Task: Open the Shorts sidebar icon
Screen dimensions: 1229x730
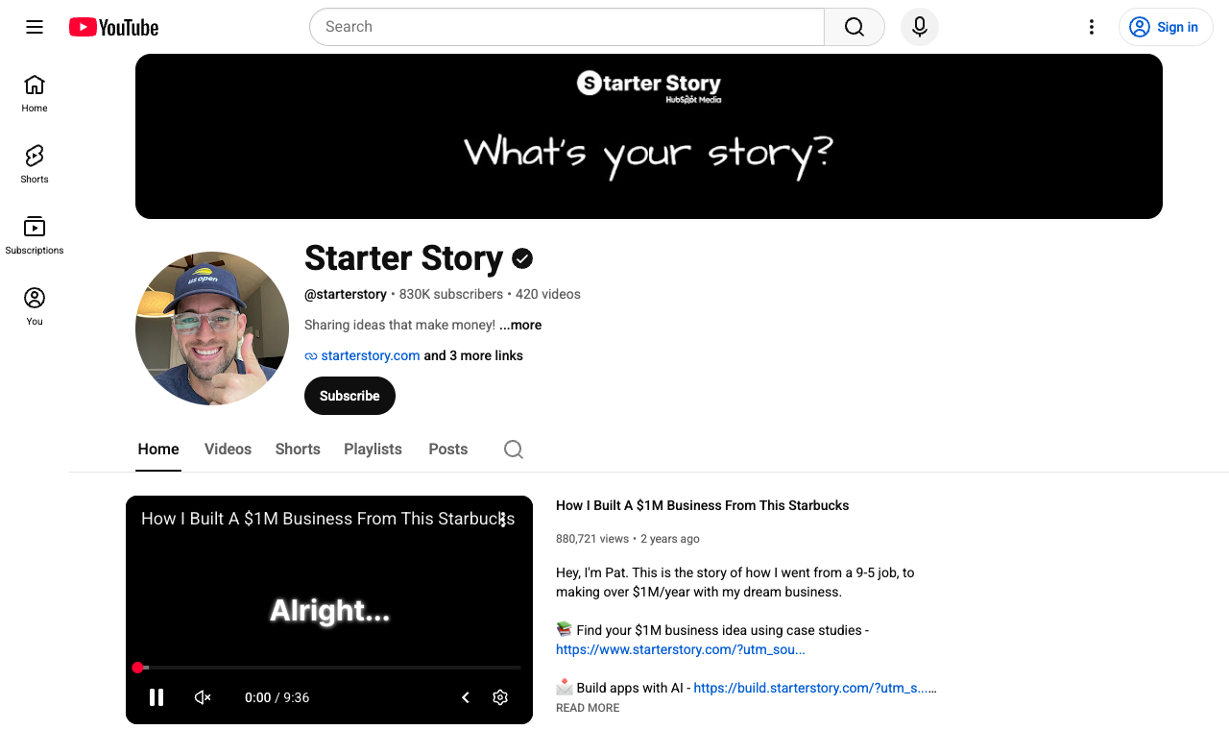Action: 35,163
